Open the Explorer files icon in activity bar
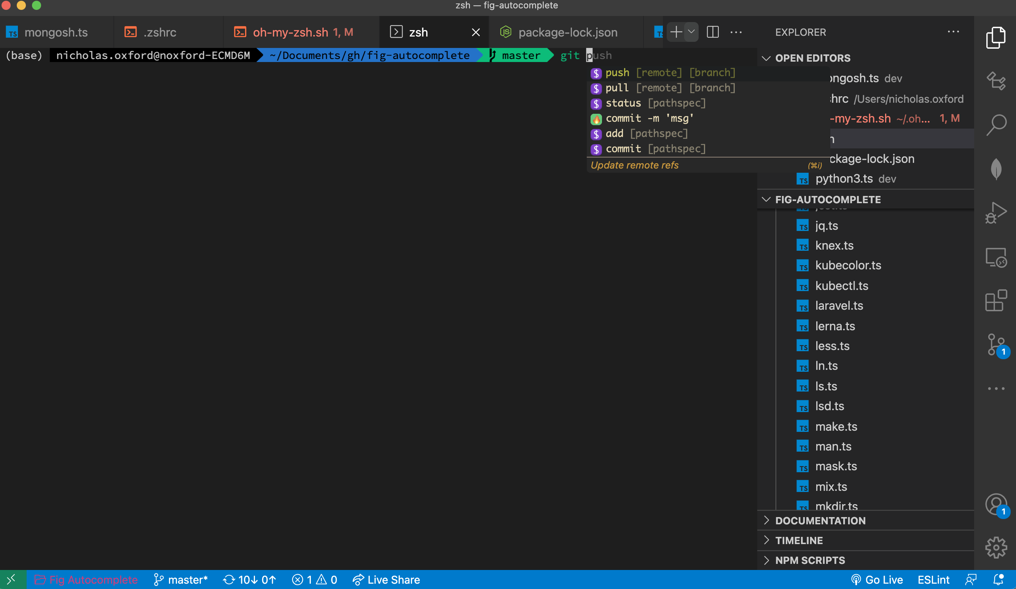The width and height of the screenshot is (1016, 589). 995,38
